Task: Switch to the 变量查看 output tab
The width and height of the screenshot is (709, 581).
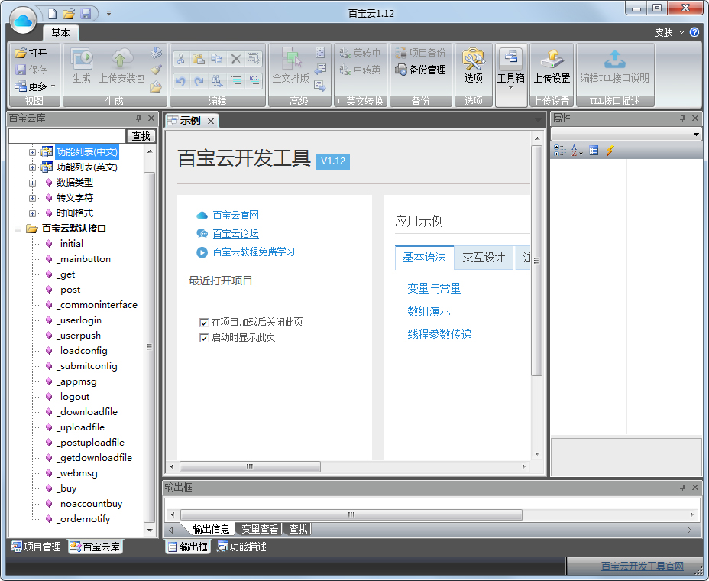Action: point(260,529)
